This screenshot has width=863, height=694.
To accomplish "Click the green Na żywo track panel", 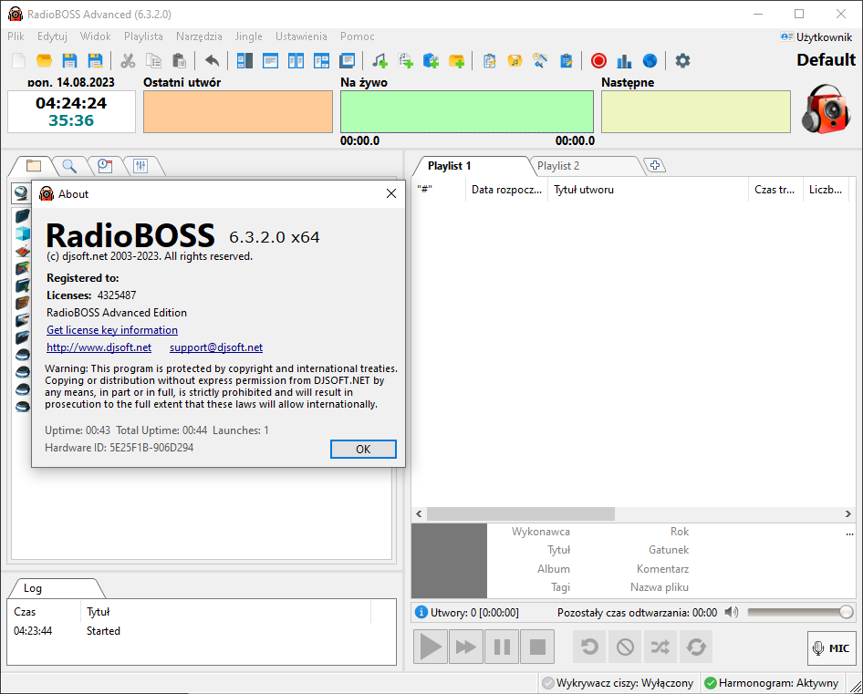I will pos(467,112).
